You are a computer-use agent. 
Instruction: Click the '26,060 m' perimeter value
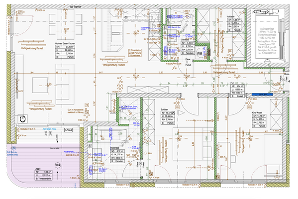pyautogui.click(x=69, y=50)
